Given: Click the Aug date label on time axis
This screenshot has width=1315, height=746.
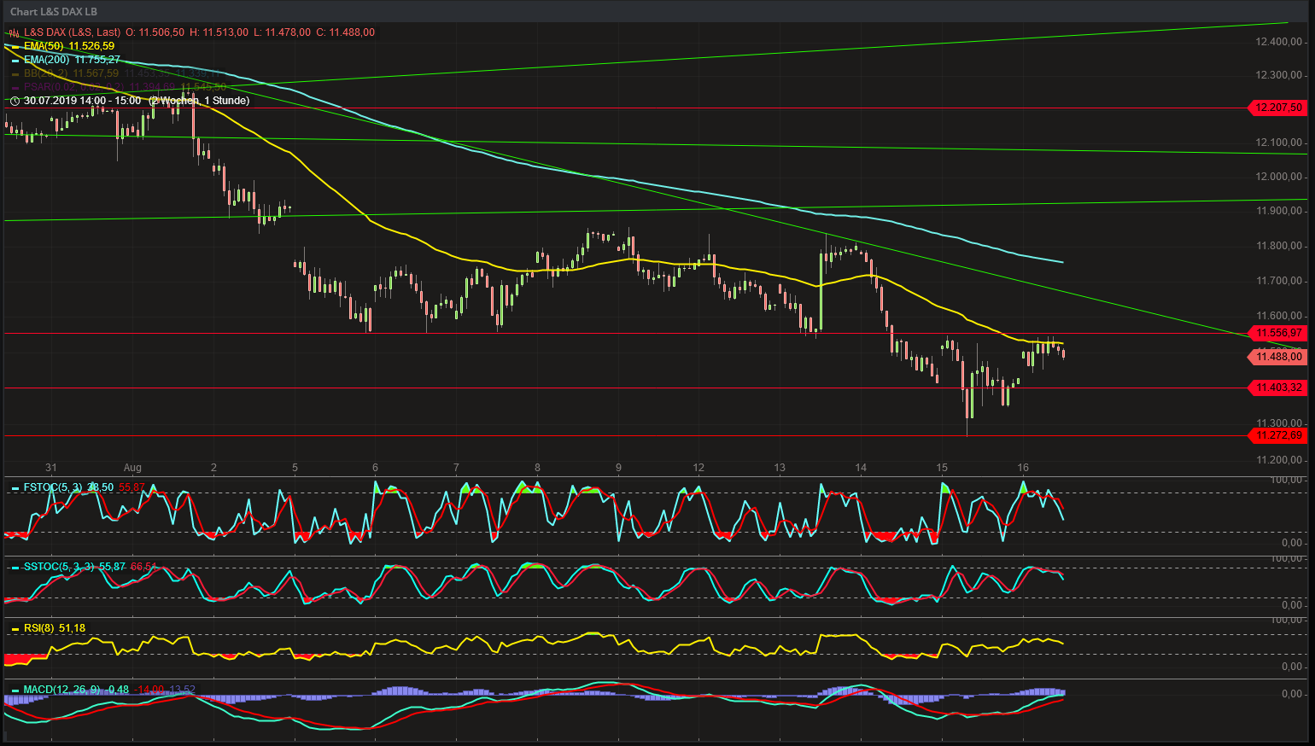Looking at the screenshot, I should coord(132,468).
